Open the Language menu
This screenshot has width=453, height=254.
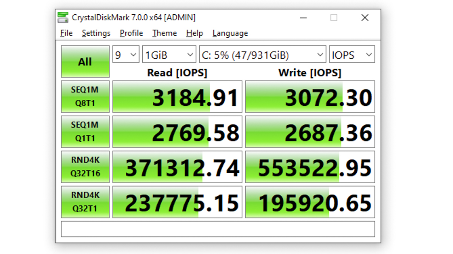click(230, 33)
